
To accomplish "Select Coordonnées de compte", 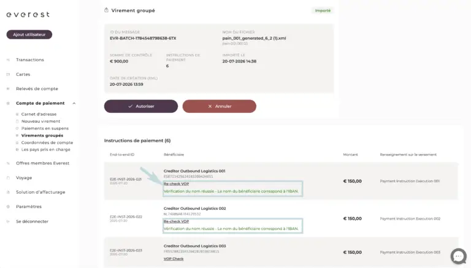I will pos(47,142).
